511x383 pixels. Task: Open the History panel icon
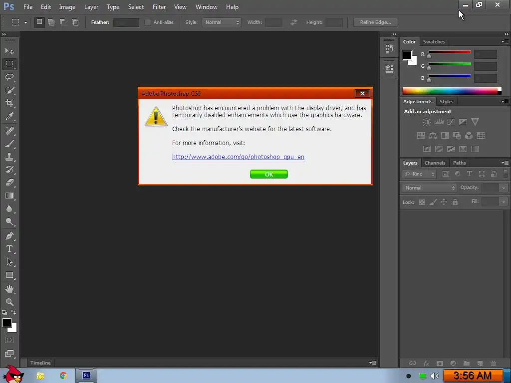pos(389,49)
